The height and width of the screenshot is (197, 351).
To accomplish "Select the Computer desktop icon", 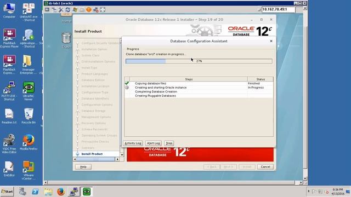I will coord(9,11).
